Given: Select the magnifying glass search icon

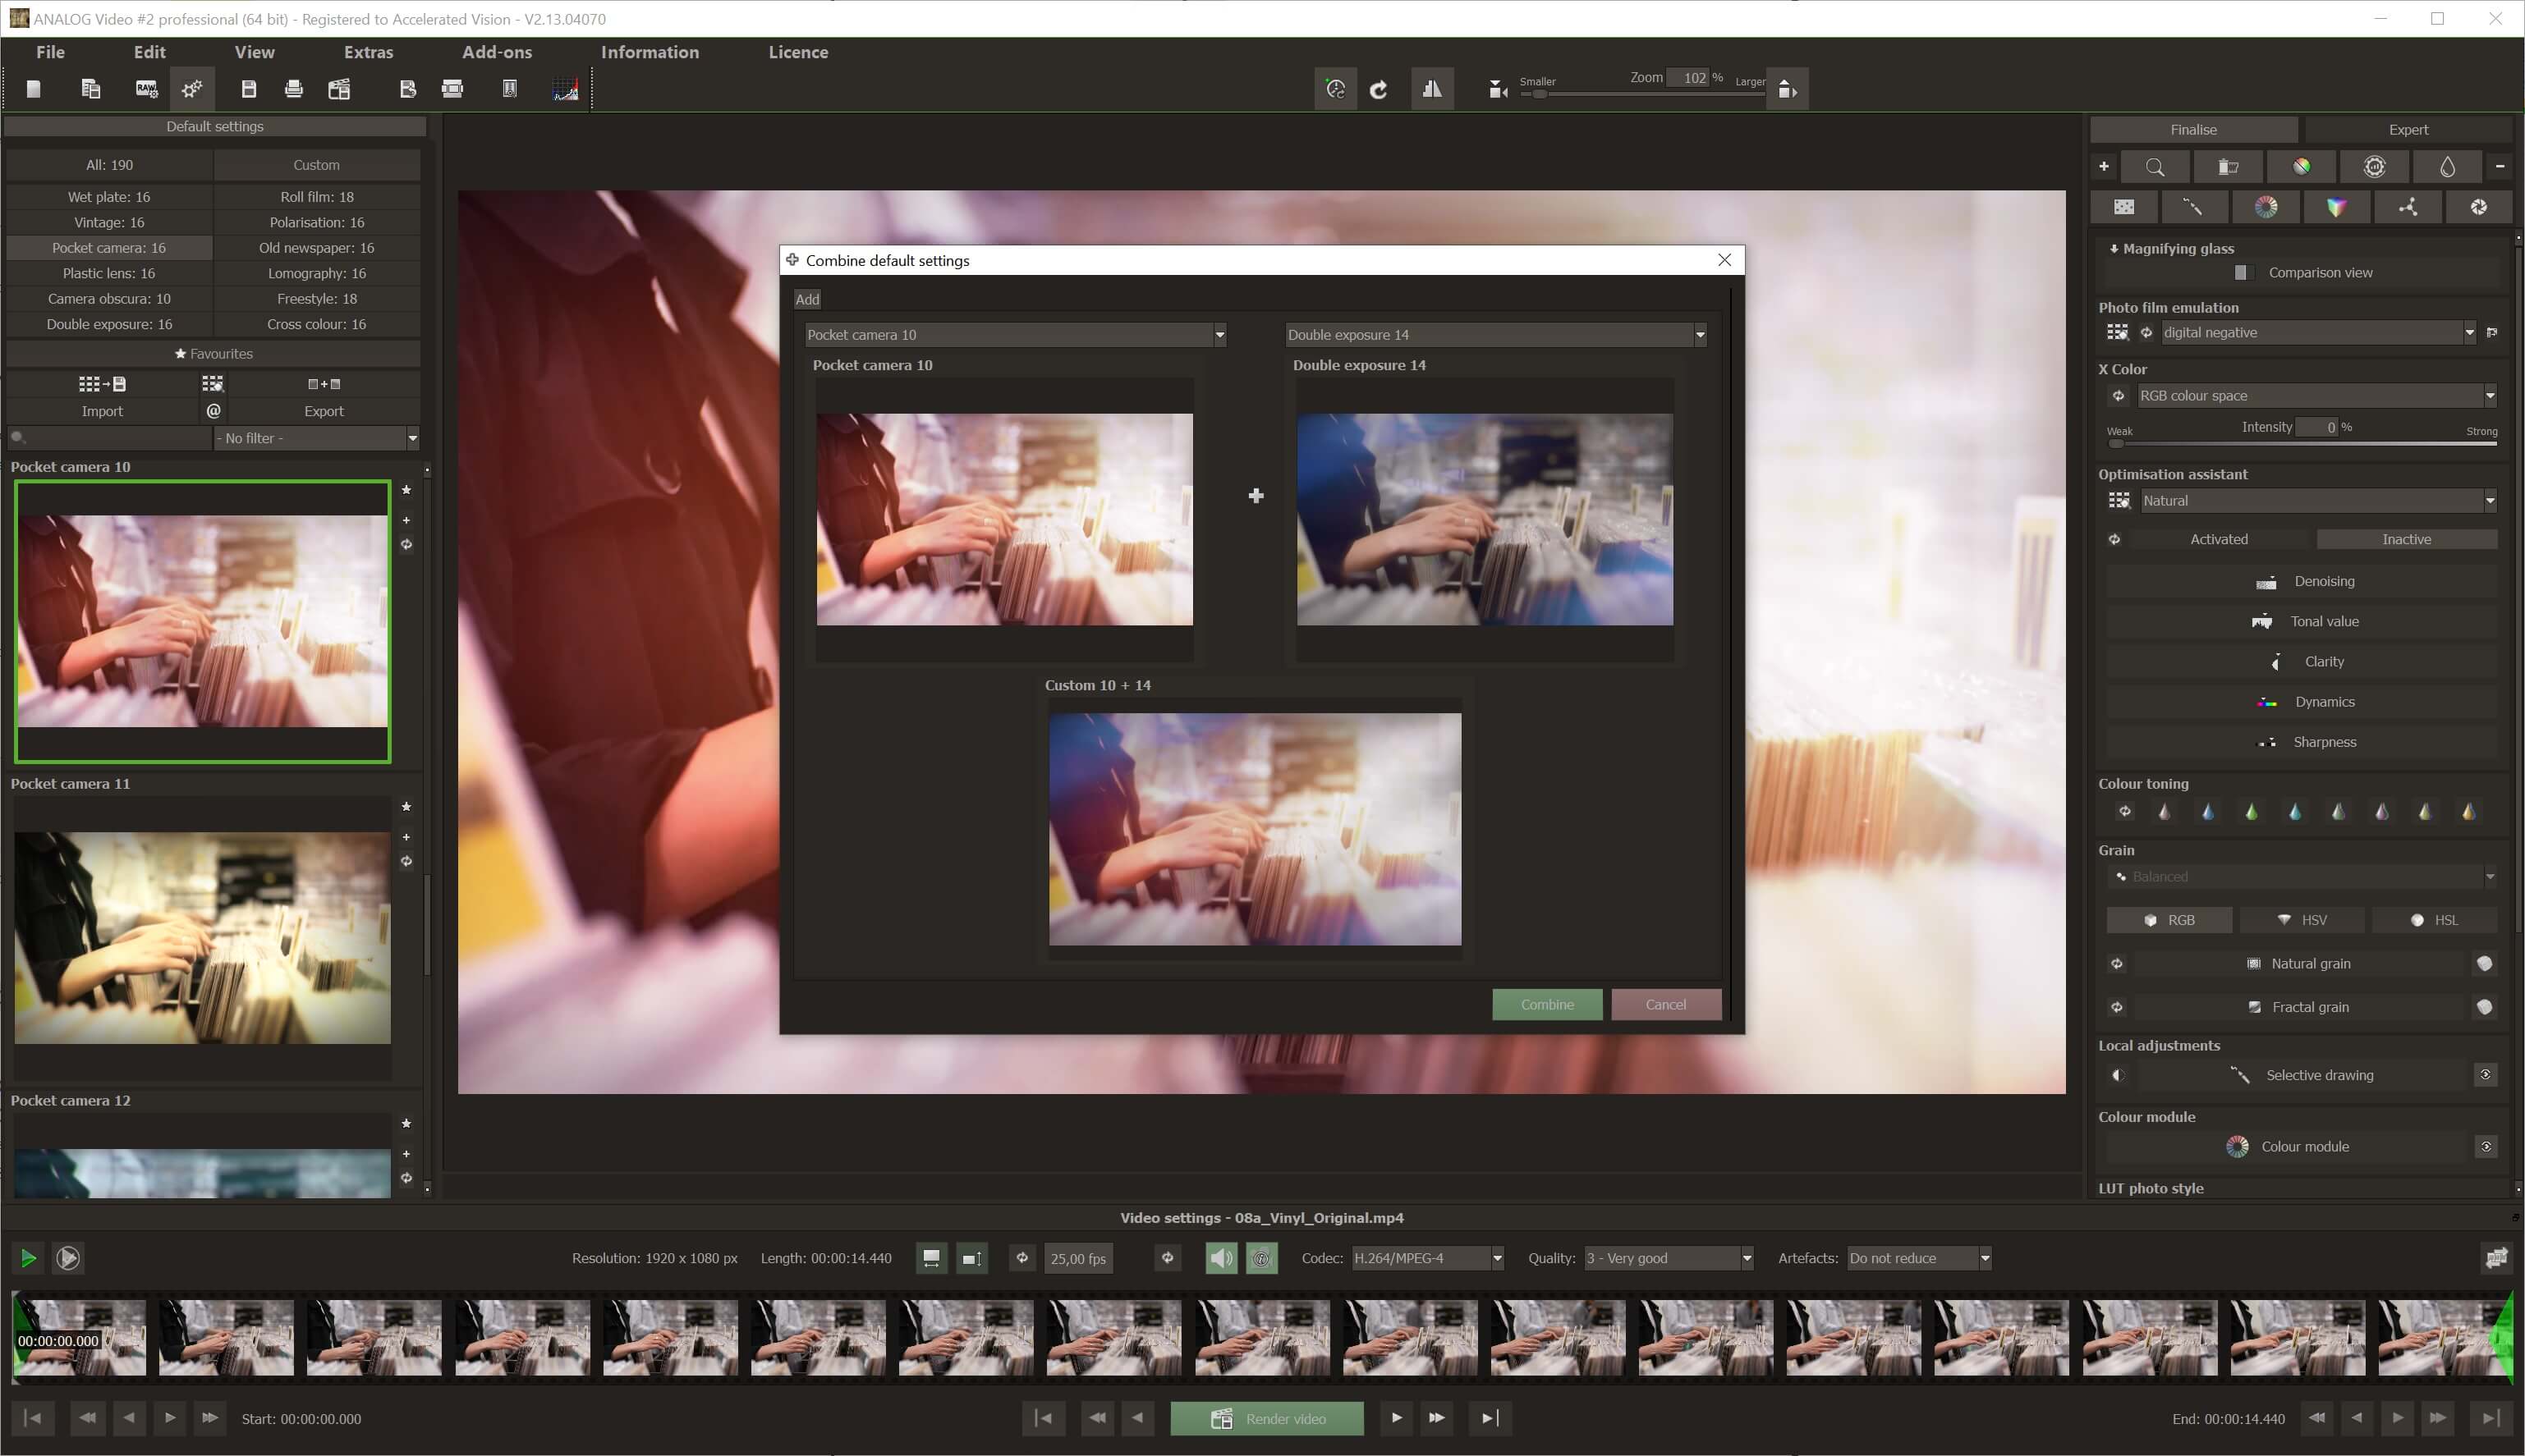Looking at the screenshot, I should coord(2155,166).
